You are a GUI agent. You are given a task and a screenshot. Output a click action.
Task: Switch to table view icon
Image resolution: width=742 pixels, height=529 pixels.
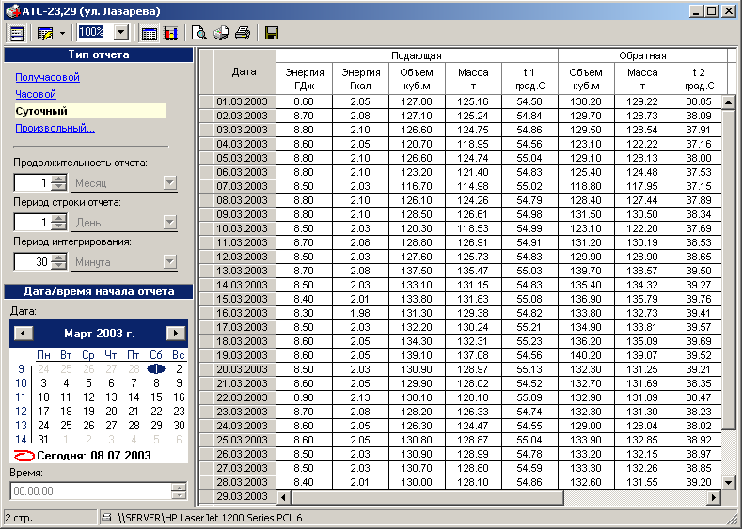click(150, 33)
